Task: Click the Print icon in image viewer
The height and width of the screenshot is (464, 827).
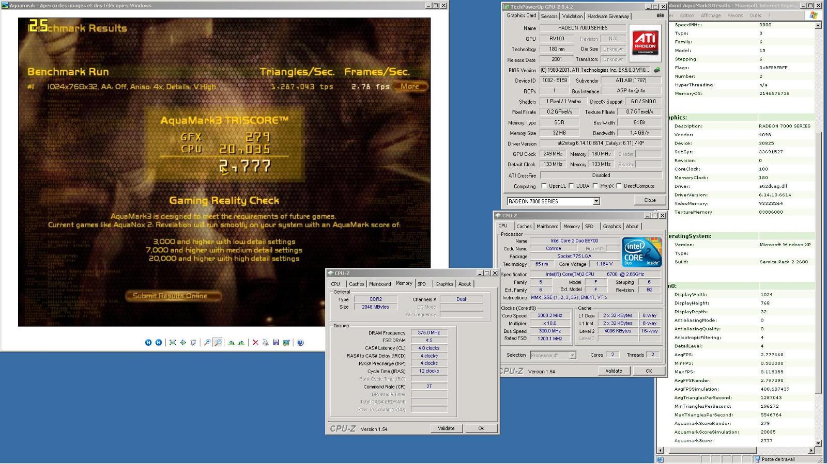Action: (x=266, y=342)
